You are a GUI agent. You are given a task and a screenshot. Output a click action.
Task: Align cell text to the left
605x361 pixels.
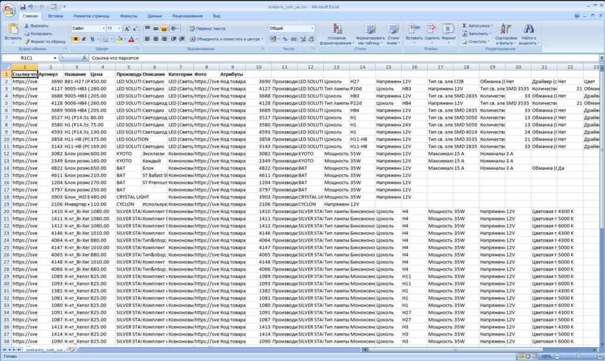(x=147, y=39)
